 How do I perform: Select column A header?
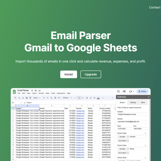pyautogui.click(x=27, y=106)
